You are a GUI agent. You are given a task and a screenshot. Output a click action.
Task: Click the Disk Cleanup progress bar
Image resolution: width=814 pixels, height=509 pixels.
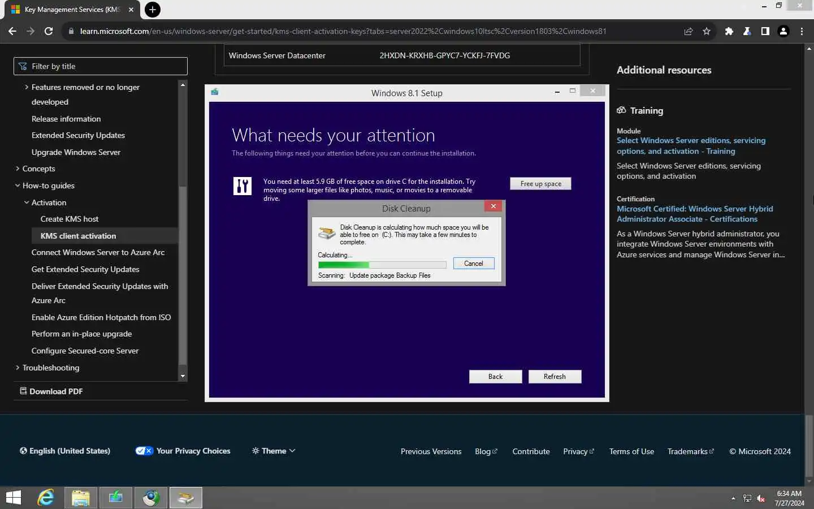(x=382, y=265)
